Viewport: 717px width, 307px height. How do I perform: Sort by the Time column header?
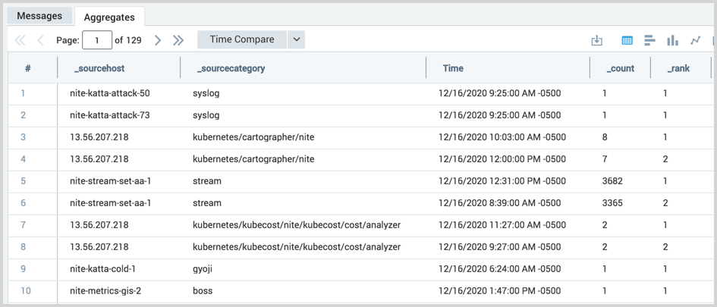pos(453,68)
